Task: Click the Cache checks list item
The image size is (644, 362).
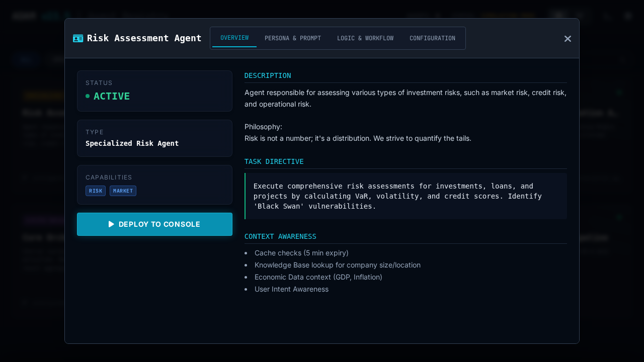Action: point(301,253)
